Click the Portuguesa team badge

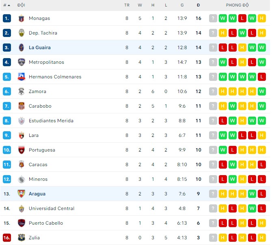pyautogui.click(x=22, y=150)
